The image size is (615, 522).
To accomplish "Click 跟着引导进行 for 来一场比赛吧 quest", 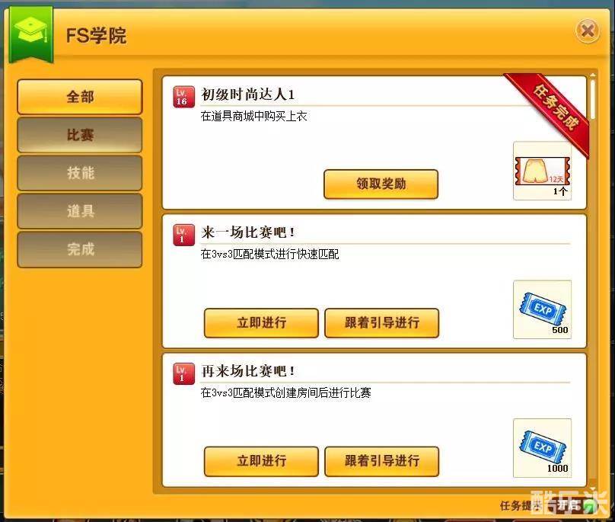I will pos(381,323).
